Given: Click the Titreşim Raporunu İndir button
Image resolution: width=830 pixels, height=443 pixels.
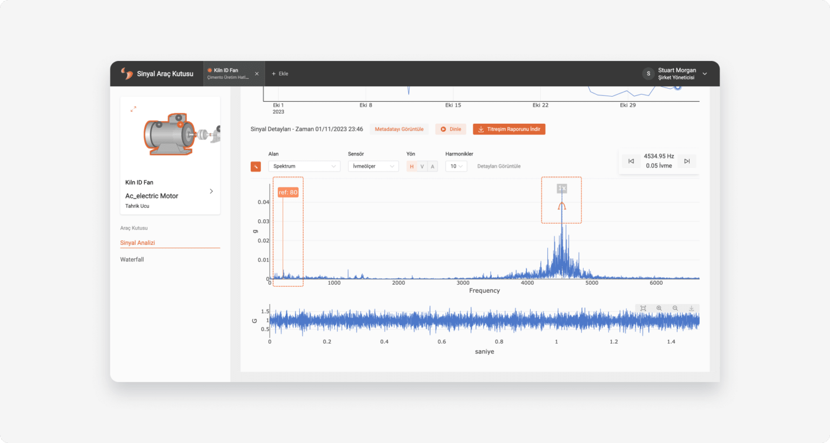Looking at the screenshot, I should pyautogui.click(x=508, y=129).
